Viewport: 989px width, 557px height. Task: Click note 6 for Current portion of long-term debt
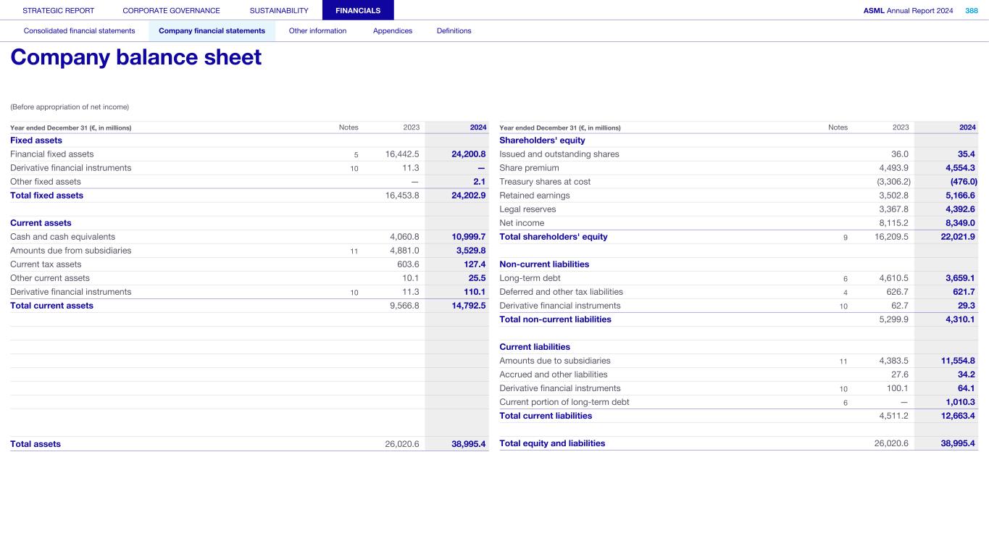[x=845, y=403]
